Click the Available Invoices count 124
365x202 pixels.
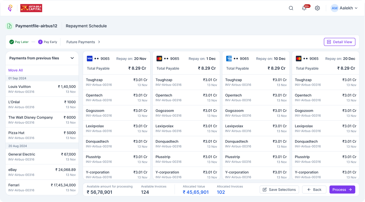[145, 192]
